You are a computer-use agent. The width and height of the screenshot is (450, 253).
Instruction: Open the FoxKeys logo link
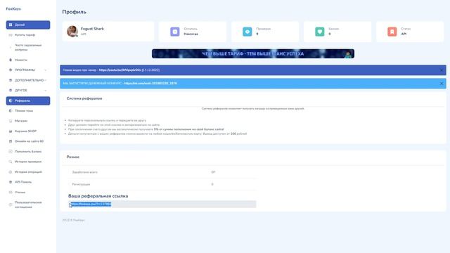pyautogui.click(x=13, y=9)
